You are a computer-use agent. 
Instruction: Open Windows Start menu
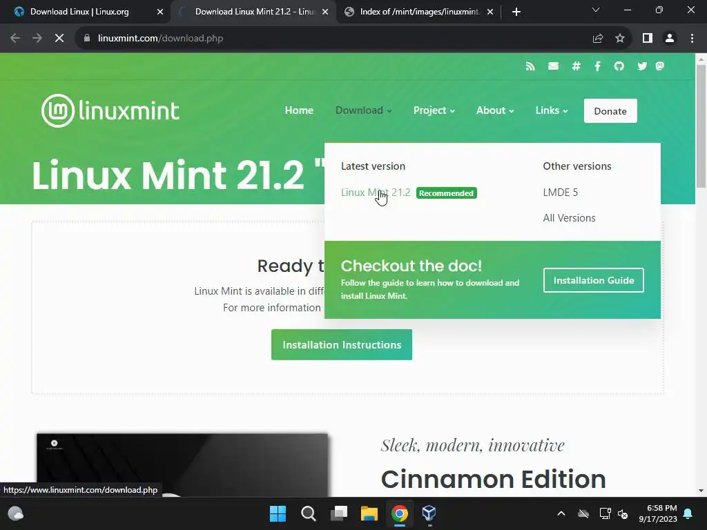pyautogui.click(x=278, y=513)
